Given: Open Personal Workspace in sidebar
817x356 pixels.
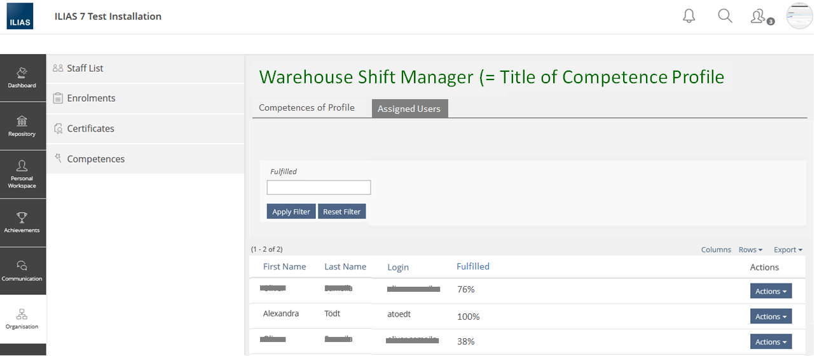Looking at the screenshot, I should 22,174.
